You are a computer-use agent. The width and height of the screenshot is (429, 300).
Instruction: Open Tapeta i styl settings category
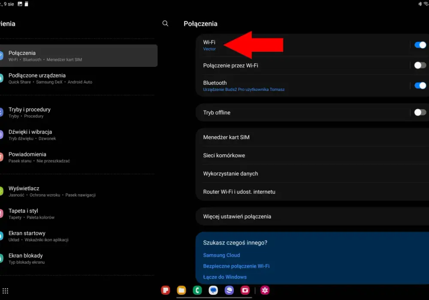[79, 214]
